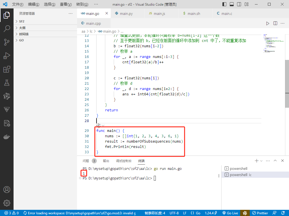The image size is (289, 216).
Task: Open notifications bell in status bar
Action: coord(283,213)
